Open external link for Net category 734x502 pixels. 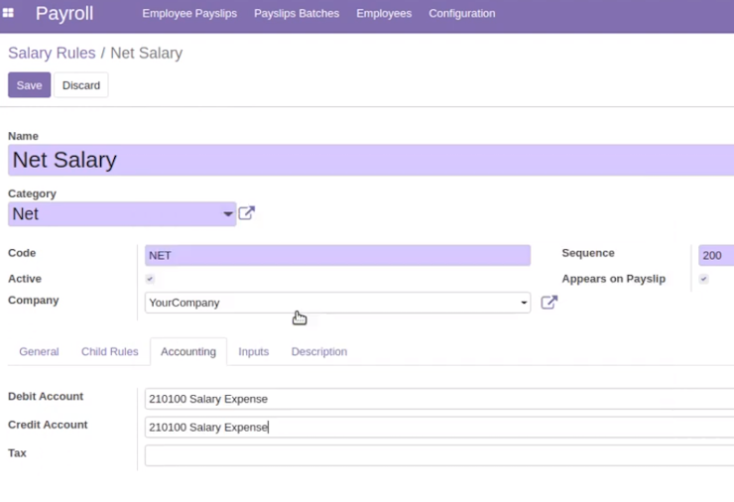click(247, 213)
